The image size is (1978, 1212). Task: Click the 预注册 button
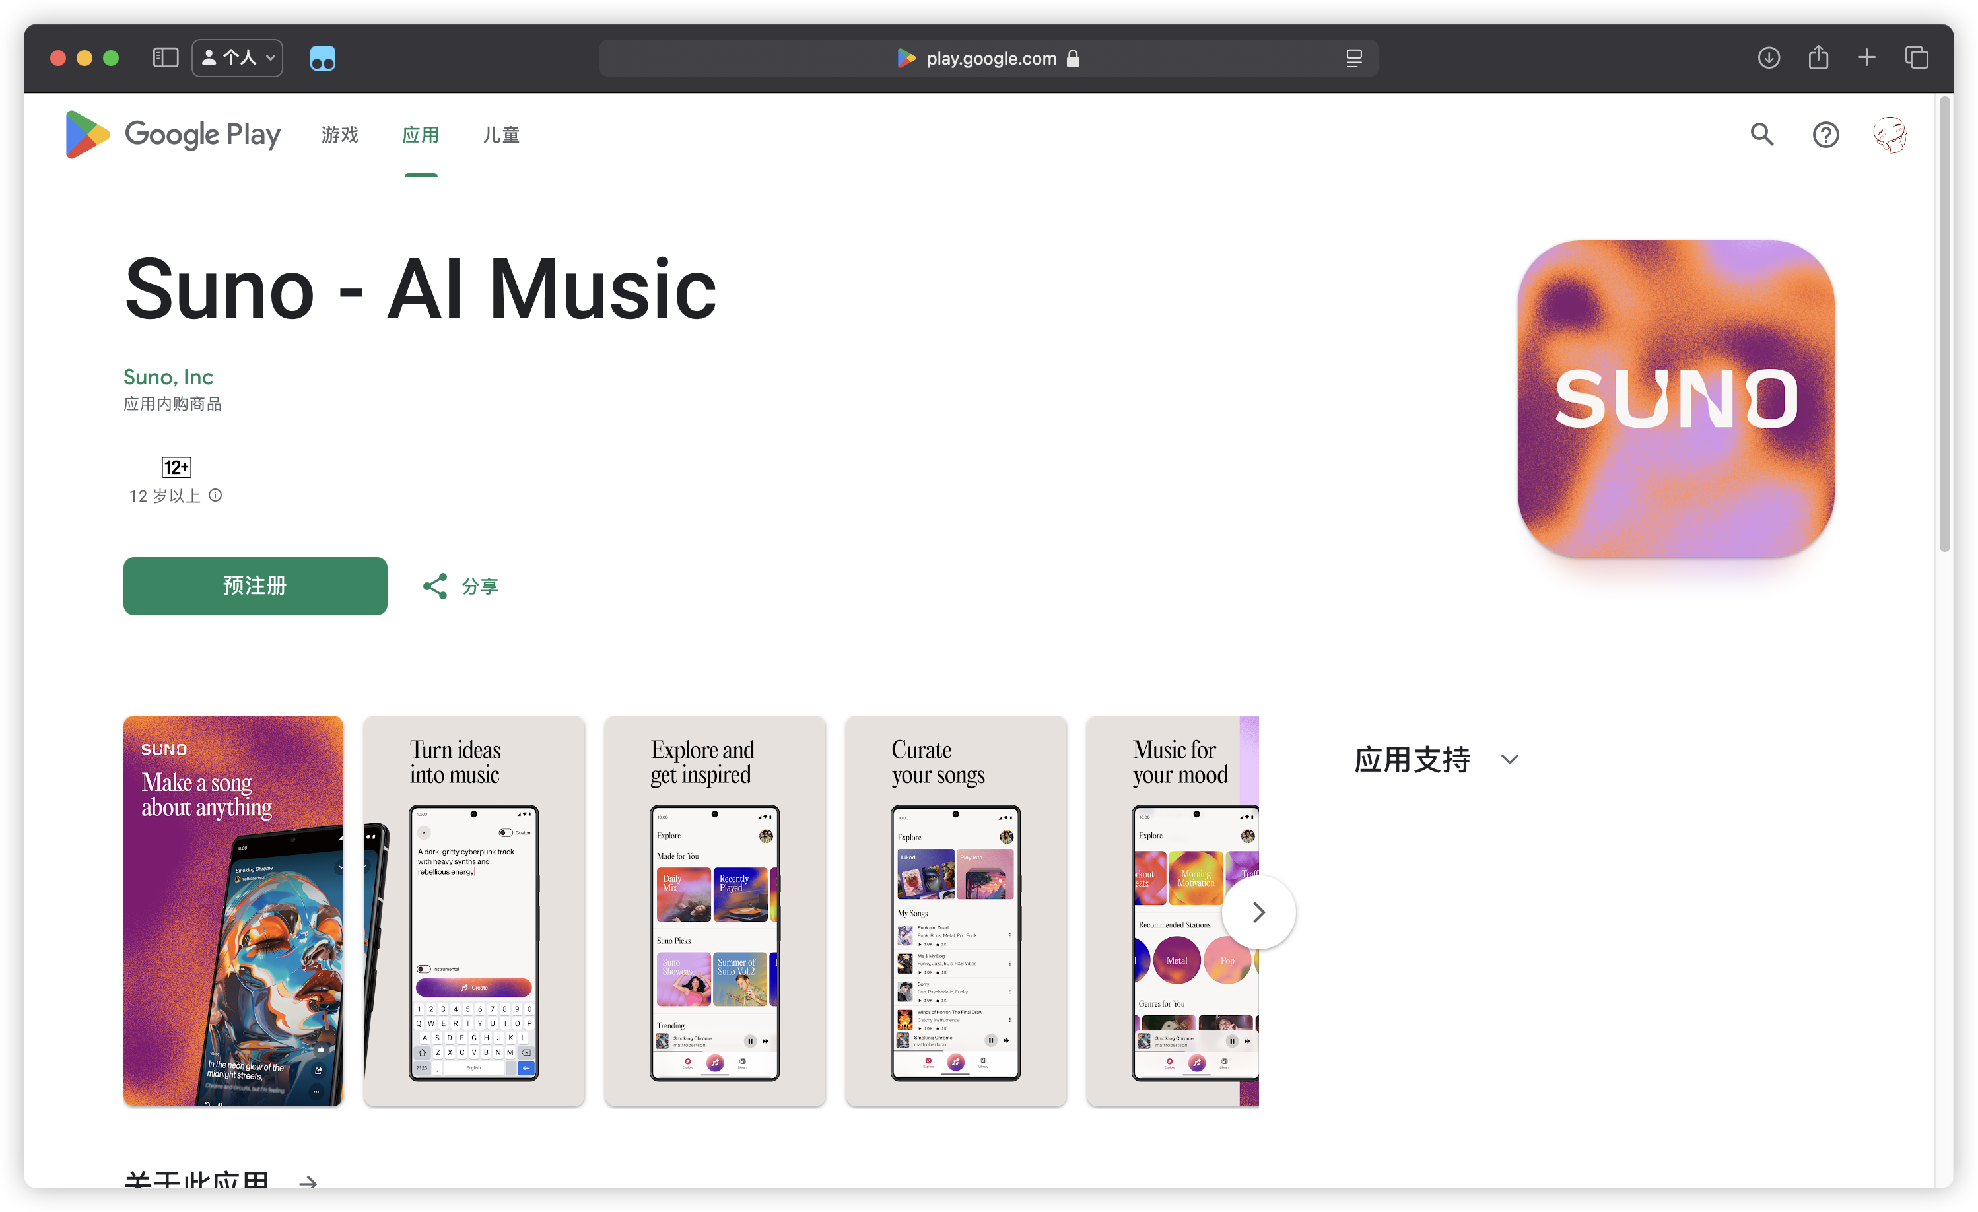click(x=257, y=585)
